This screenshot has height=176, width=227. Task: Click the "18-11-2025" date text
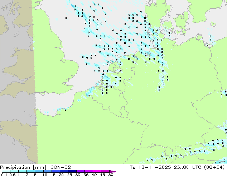[155, 167]
